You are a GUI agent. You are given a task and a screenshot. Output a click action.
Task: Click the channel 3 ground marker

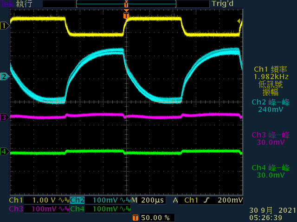5,117
